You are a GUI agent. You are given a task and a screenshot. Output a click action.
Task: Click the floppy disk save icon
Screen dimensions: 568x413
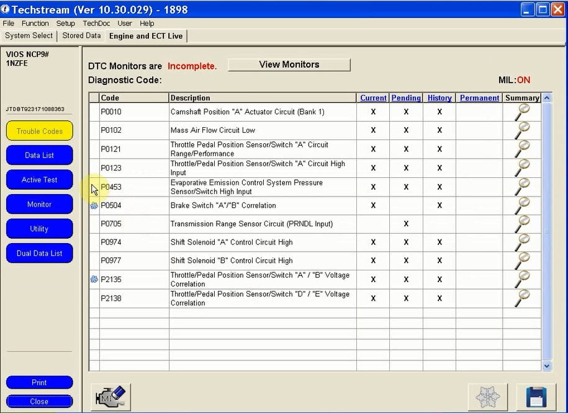pos(536,397)
